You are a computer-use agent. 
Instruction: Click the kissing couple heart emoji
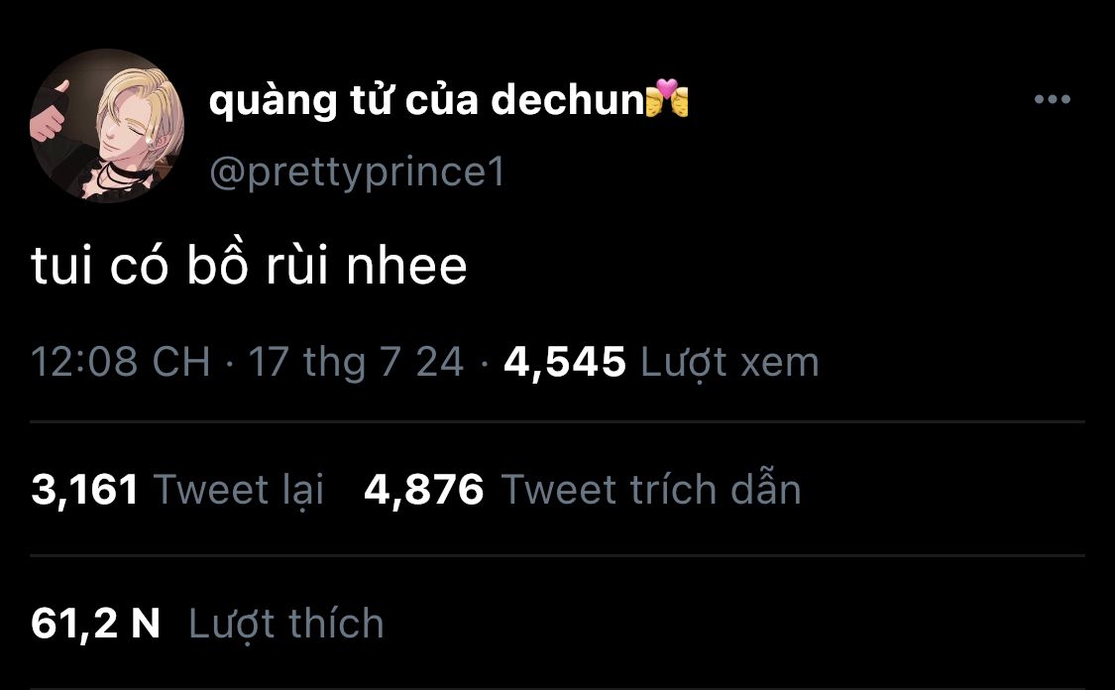pyautogui.click(x=667, y=98)
